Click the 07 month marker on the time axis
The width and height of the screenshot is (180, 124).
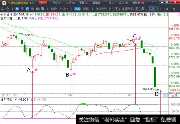(x=130, y=95)
